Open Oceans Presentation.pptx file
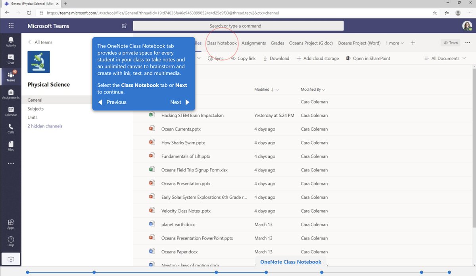 tap(186, 184)
